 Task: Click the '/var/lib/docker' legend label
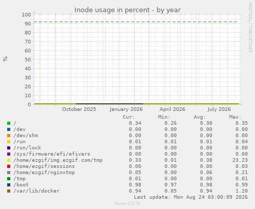coord(36,191)
